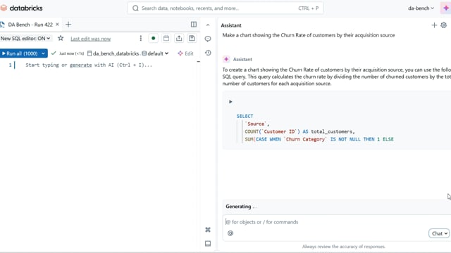Select the DA Bench - Run 422 tab

pyautogui.click(x=30, y=25)
